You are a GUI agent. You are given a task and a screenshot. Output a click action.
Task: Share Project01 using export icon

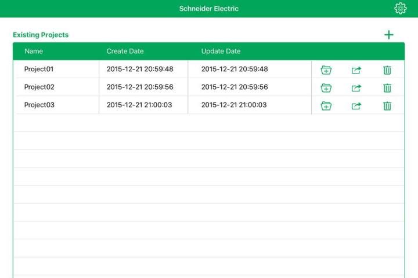(356, 70)
